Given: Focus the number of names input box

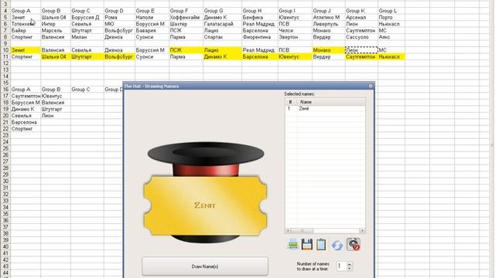Looking at the screenshot, I should tap(341, 266).
